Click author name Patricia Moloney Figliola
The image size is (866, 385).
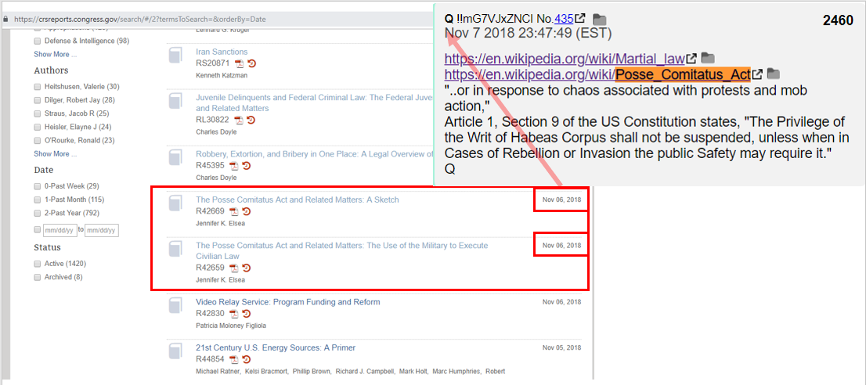[231, 326]
